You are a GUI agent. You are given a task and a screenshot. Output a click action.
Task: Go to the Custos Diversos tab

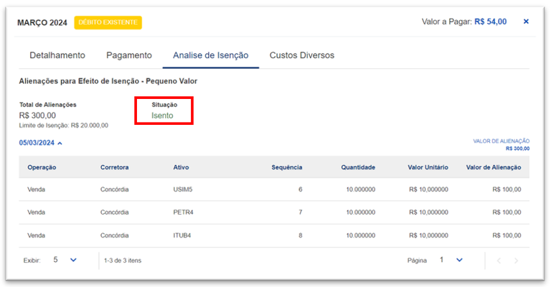click(x=302, y=55)
